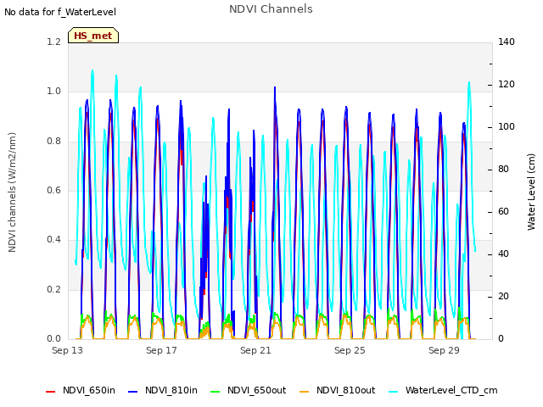The height and width of the screenshot is (407, 543).
Task: Click the 0.6 left axis tick label
Action: pos(54,190)
